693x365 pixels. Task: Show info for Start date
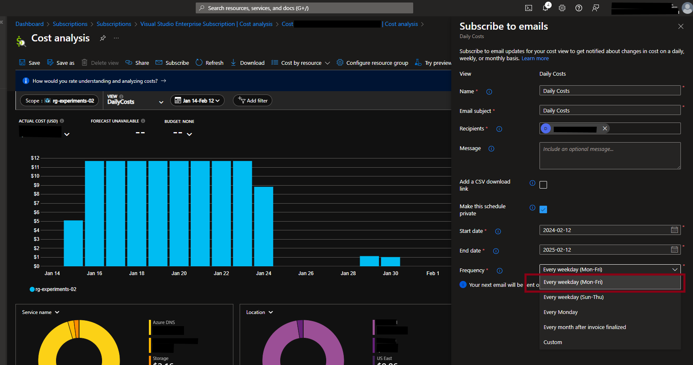point(498,231)
